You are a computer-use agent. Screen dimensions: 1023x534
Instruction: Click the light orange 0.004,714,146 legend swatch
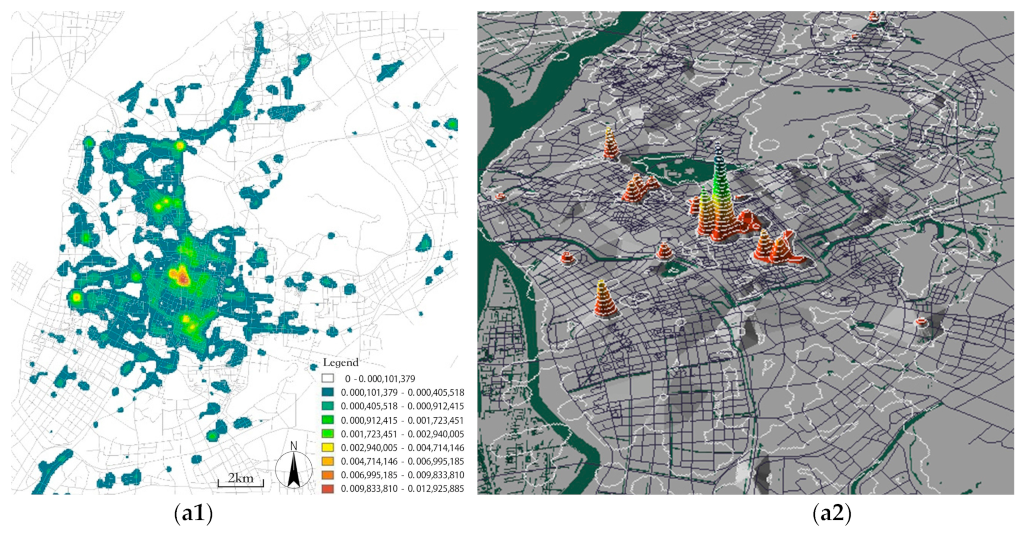coord(328,461)
